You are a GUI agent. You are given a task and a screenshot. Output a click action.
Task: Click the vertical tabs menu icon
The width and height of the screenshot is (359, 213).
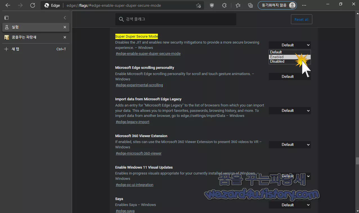6,18
